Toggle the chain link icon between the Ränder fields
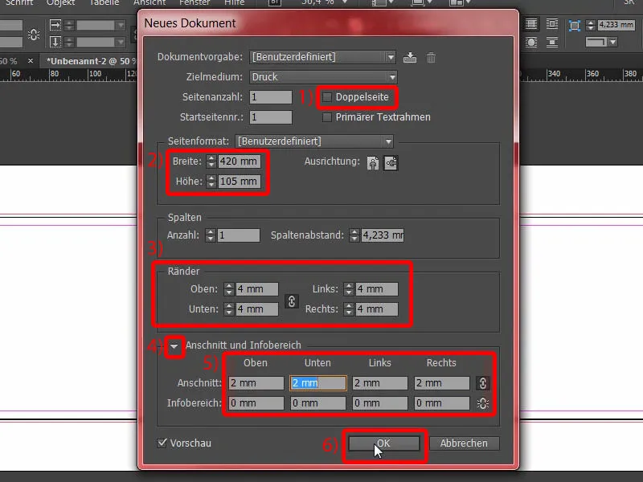Viewport: 643px width, 482px height. pyautogui.click(x=292, y=301)
